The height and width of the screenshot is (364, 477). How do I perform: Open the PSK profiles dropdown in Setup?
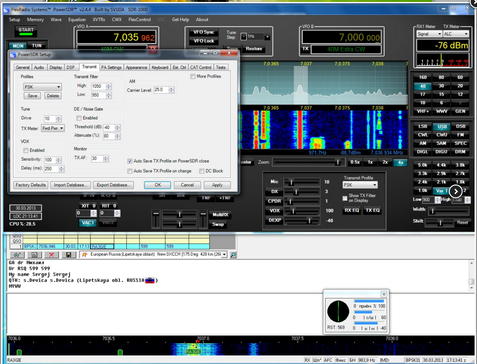[x=42, y=87]
